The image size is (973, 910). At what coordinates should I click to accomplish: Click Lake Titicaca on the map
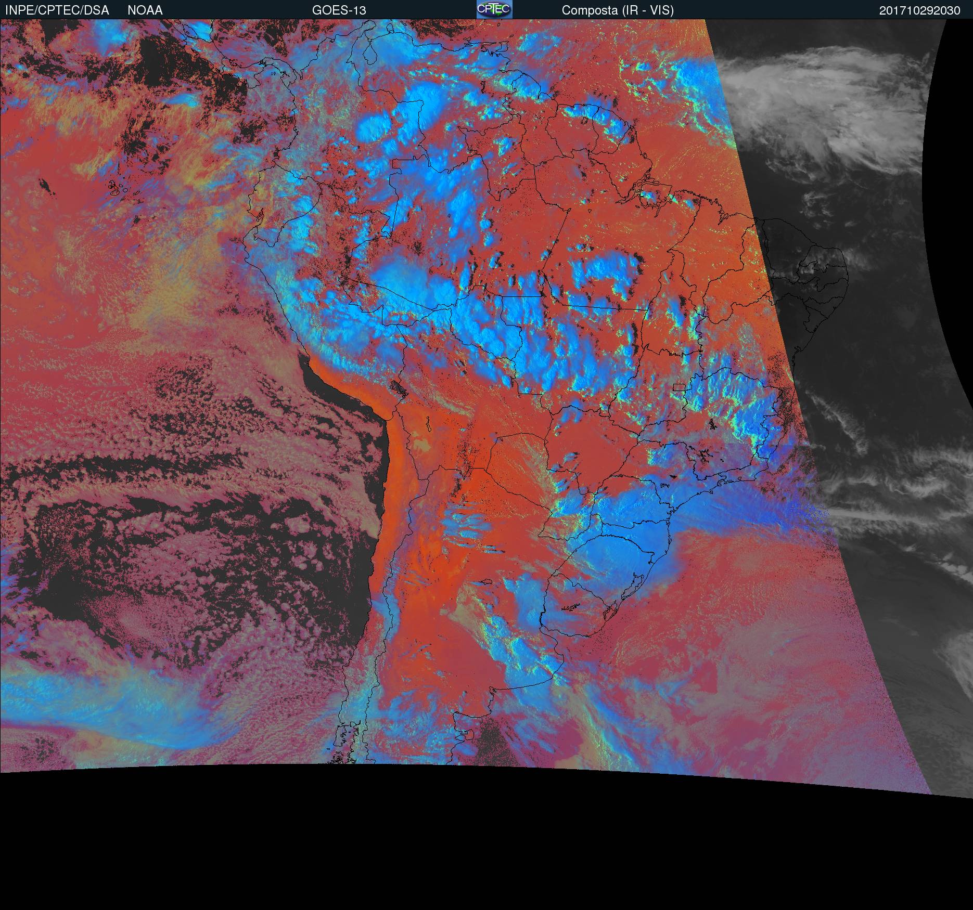click(398, 388)
